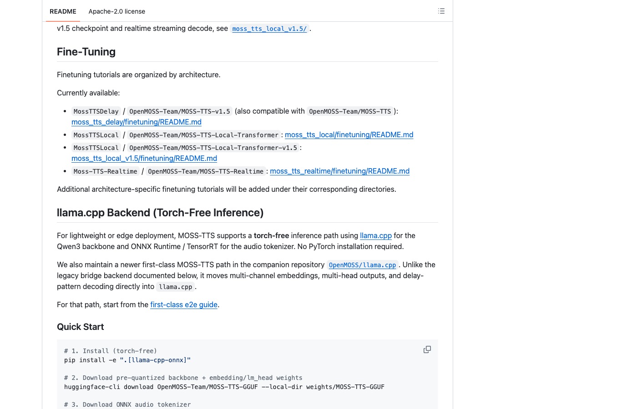637x409 pixels.
Task: Open moss_tts_realtime/finetuning/README.md link
Action: pyautogui.click(x=339, y=171)
